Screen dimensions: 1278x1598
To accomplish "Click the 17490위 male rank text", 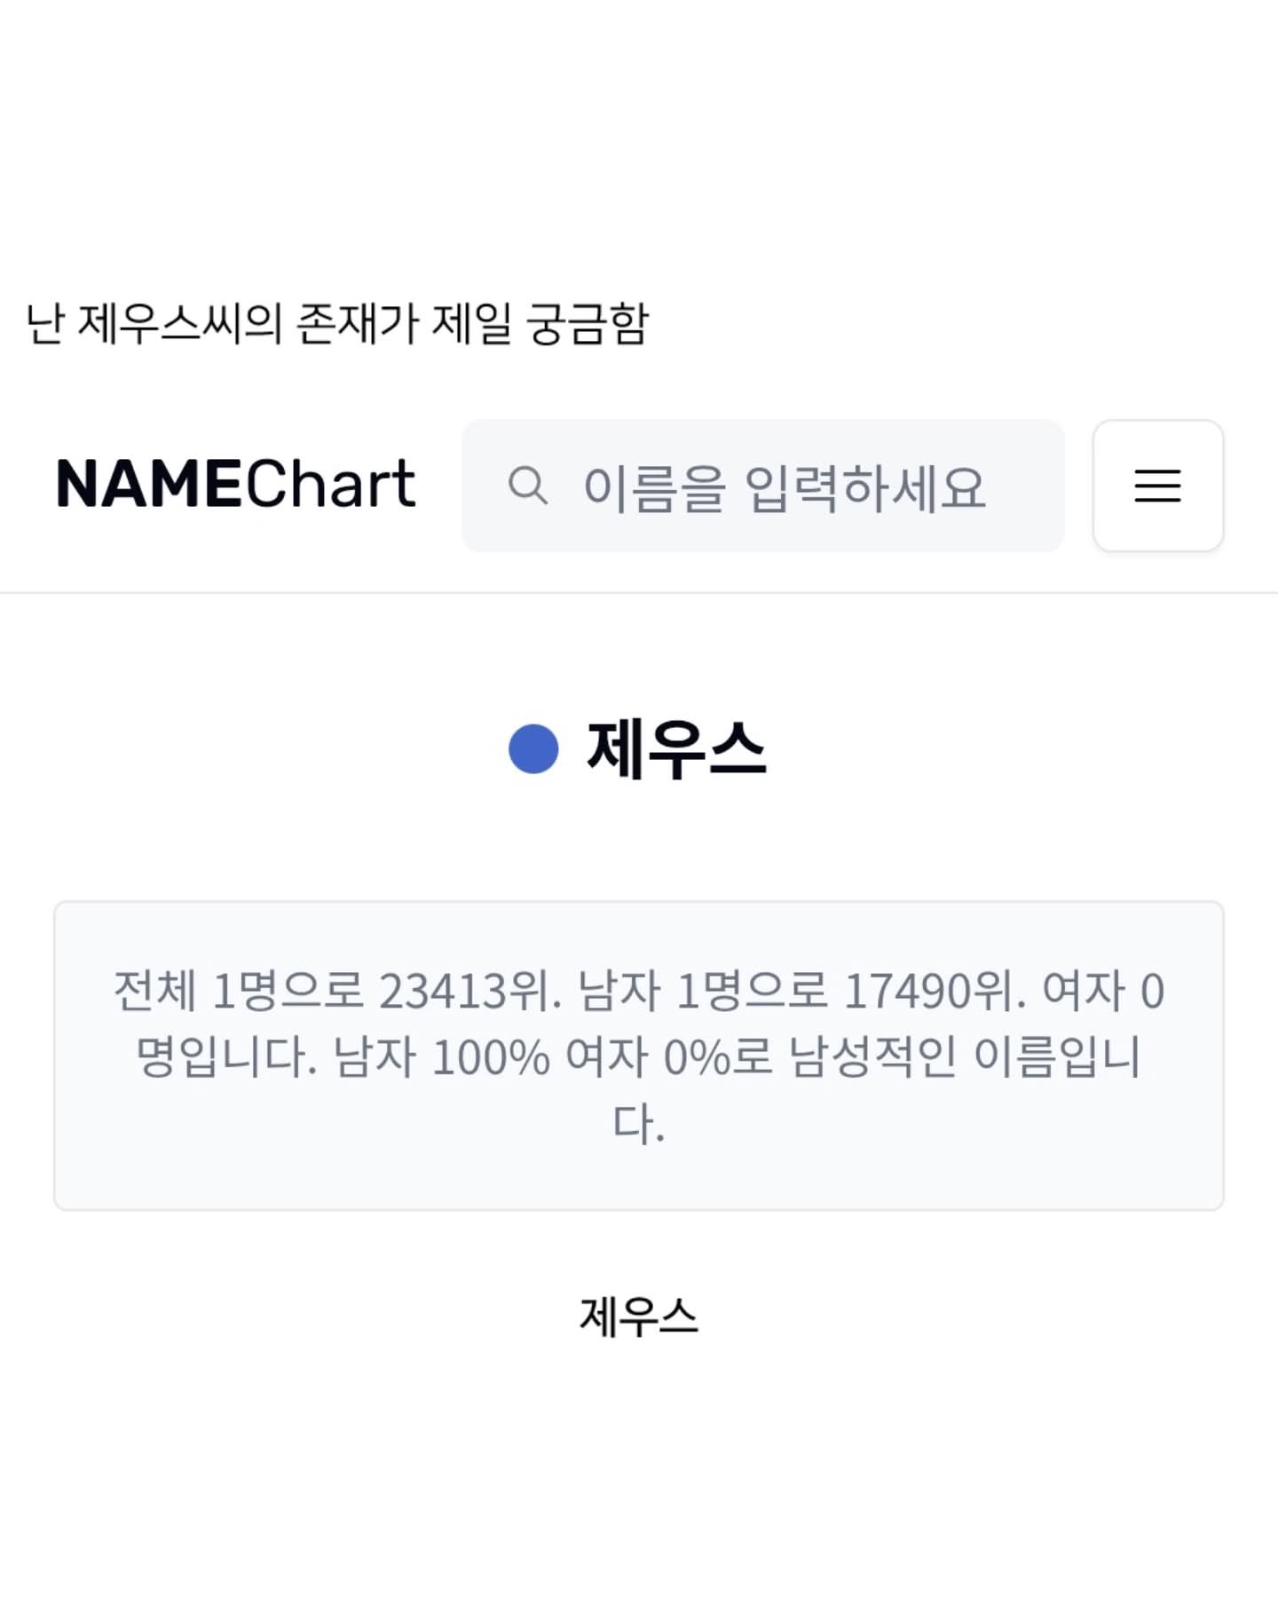I will tap(934, 991).
